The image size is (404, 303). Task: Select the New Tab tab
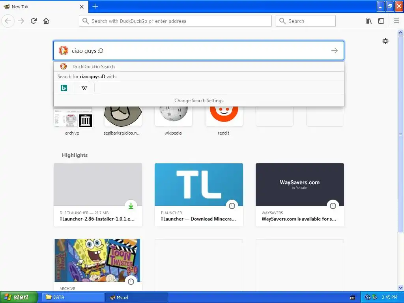point(44,7)
